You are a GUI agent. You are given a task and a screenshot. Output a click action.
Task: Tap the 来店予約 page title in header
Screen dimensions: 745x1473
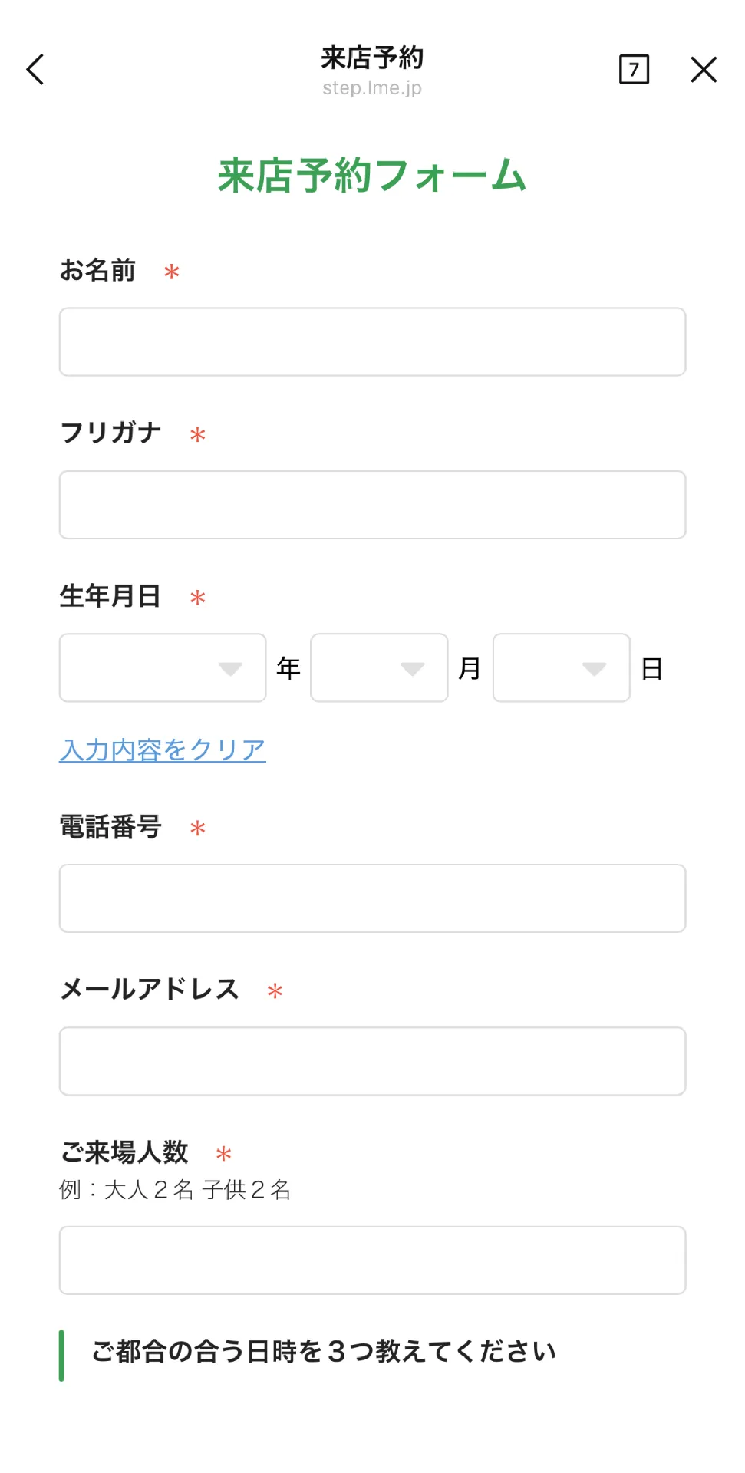coord(372,58)
